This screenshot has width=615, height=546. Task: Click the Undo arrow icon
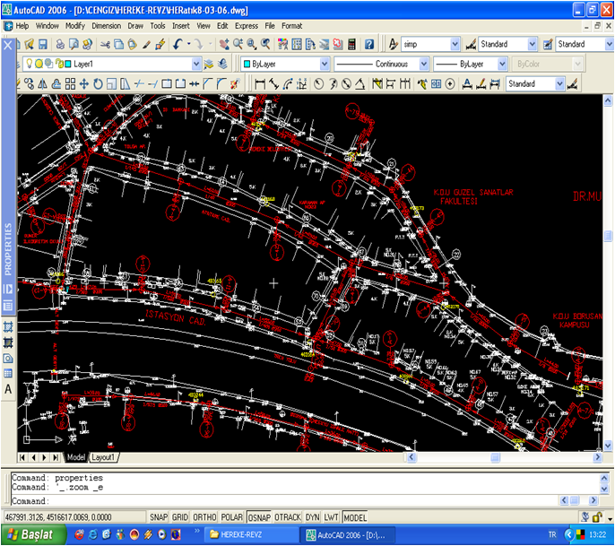click(x=178, y=44)
